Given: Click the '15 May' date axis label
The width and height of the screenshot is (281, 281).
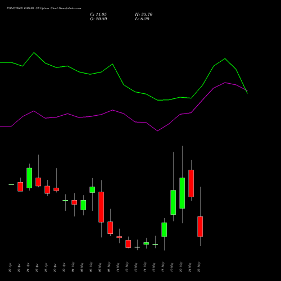Looking at the screenshot, I should tap(154, 267).
